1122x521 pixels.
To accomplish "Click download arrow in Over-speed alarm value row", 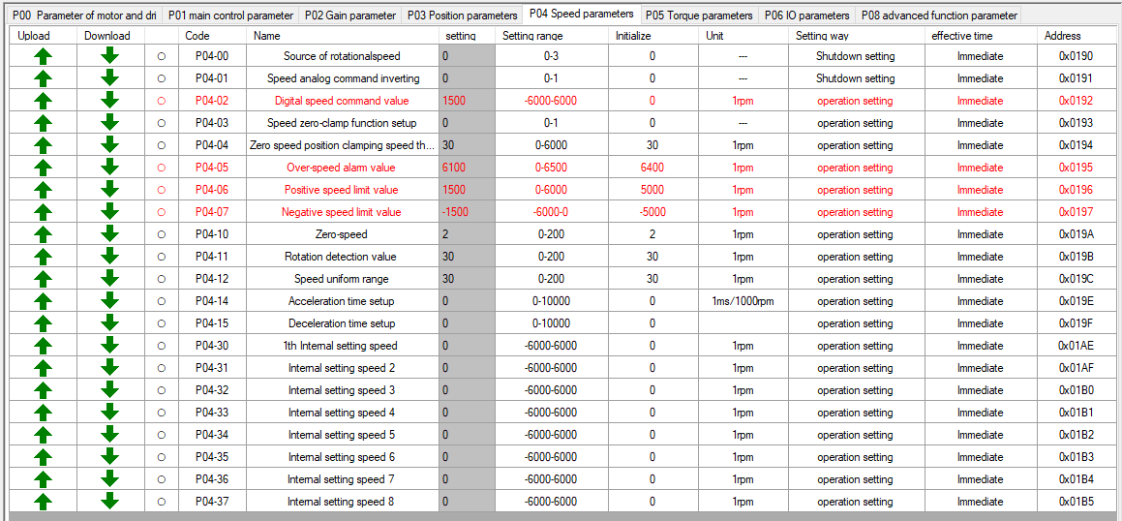I will [x=109, y=168].
